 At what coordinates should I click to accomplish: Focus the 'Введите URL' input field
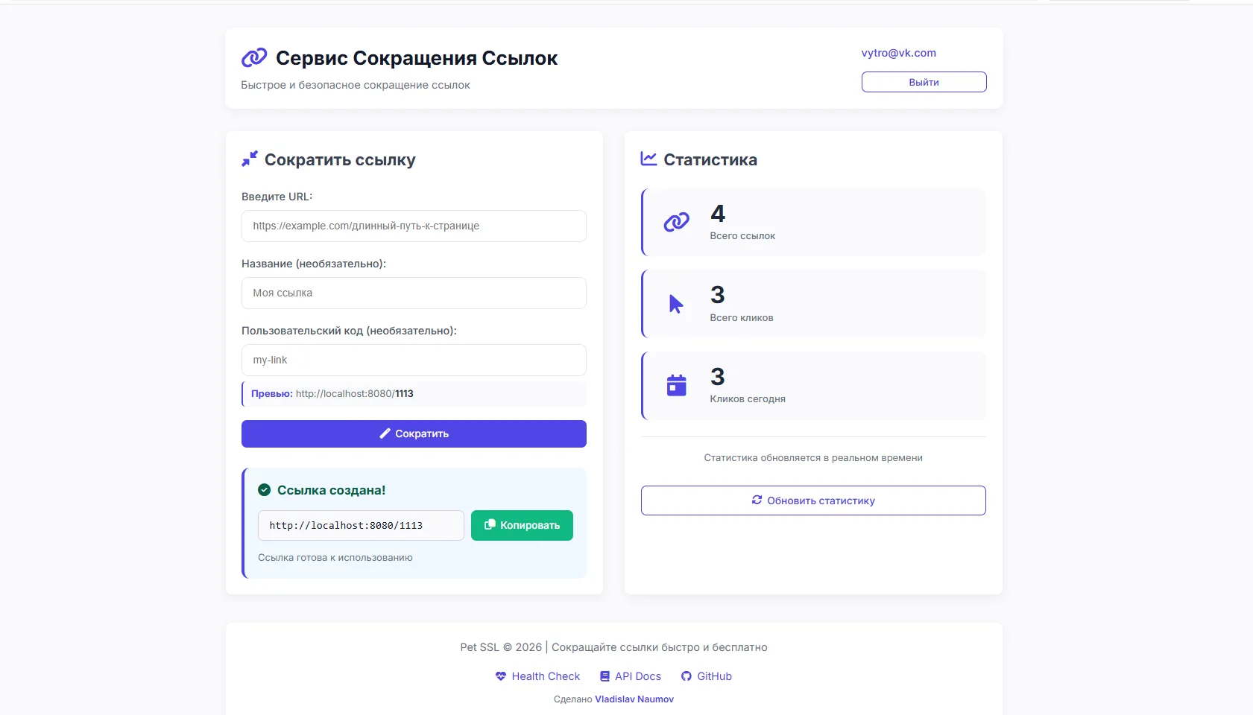[414, 226]
